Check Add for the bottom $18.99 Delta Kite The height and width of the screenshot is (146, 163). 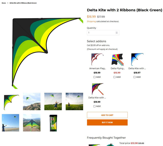94,106
